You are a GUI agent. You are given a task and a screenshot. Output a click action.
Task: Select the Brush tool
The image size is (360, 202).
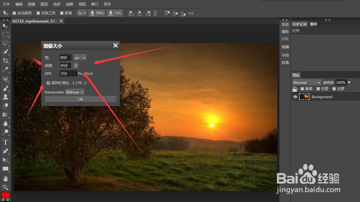click(5, 88)
